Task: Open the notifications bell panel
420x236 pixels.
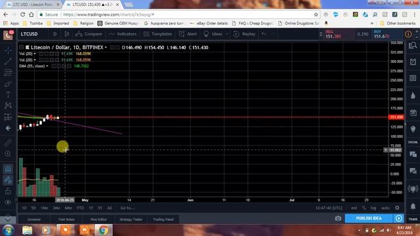Action: (413, 206)
